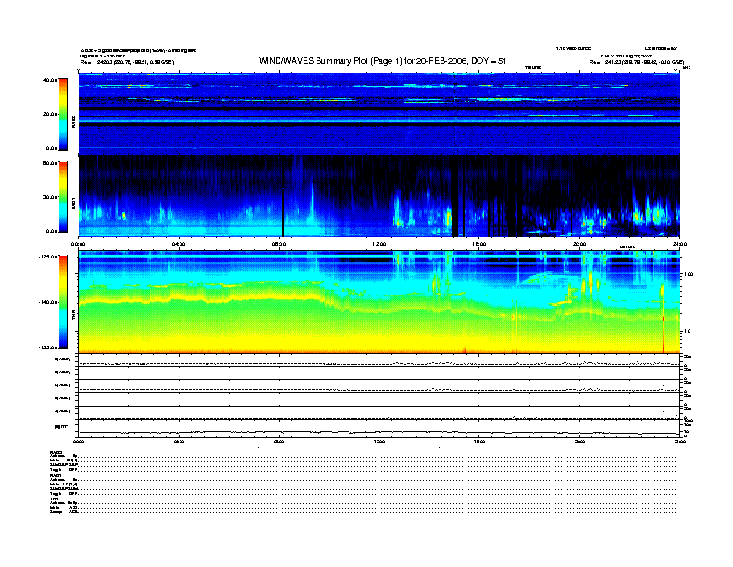The width and height of the screenshot is (733, 567).
Task: Click the RAD2 rainbow color scale bar
Action: [x=63, y=114]
